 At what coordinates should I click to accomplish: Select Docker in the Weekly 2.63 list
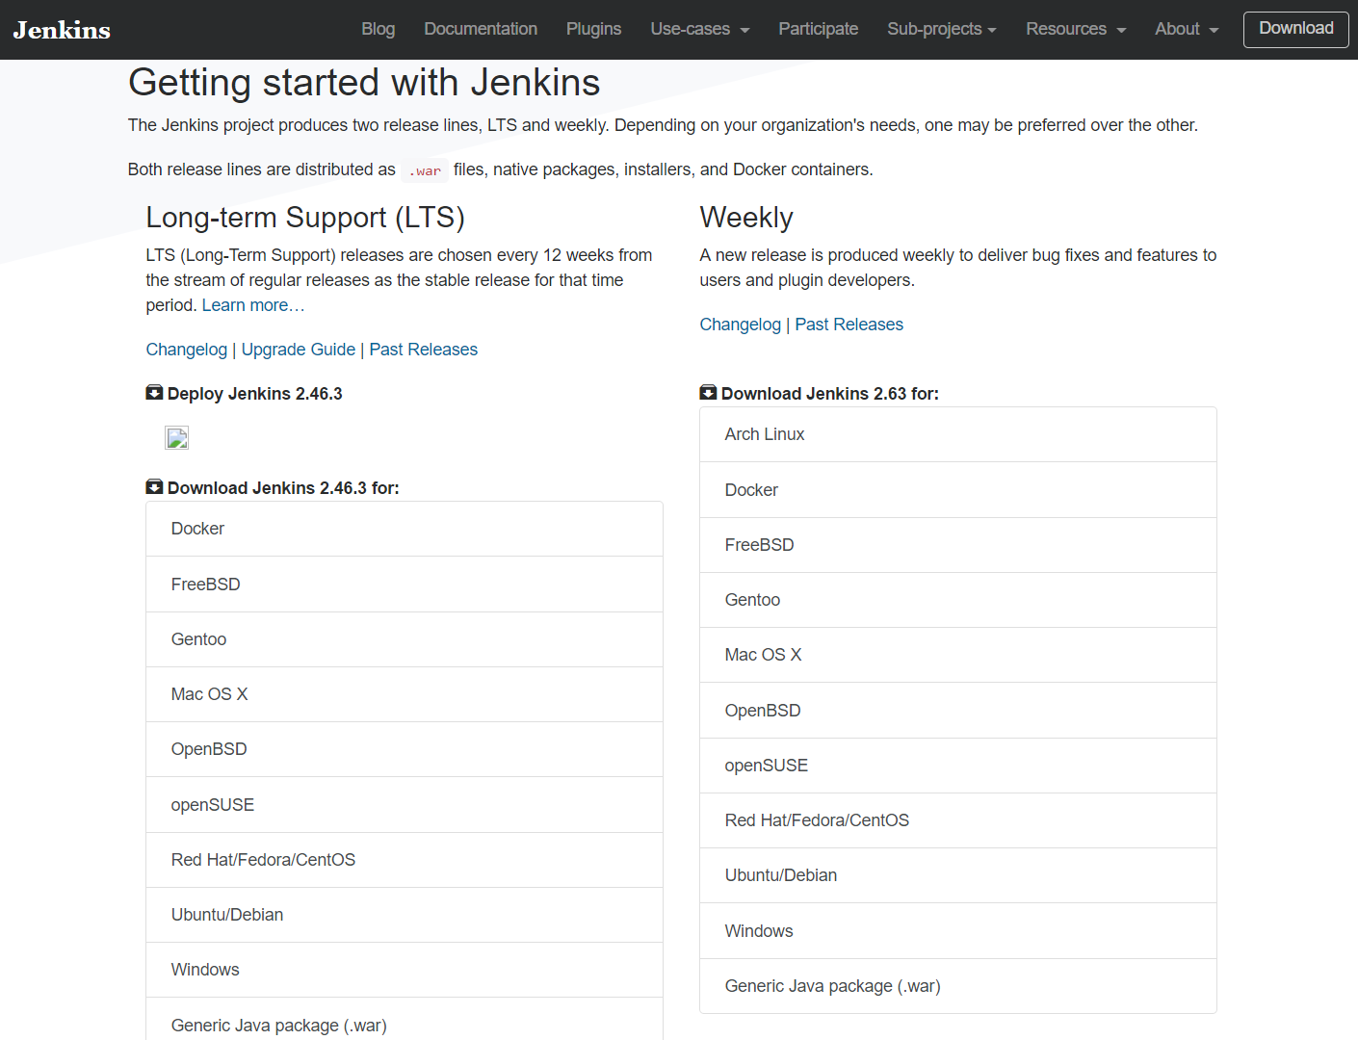pyautogui.click(x=958, y=490)
